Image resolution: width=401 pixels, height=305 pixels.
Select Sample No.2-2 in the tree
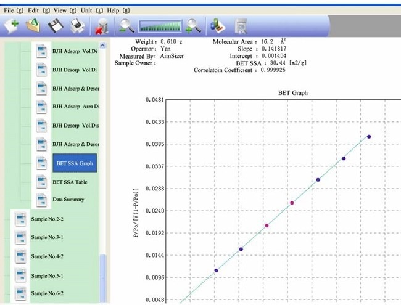click(x=47, y=219)
